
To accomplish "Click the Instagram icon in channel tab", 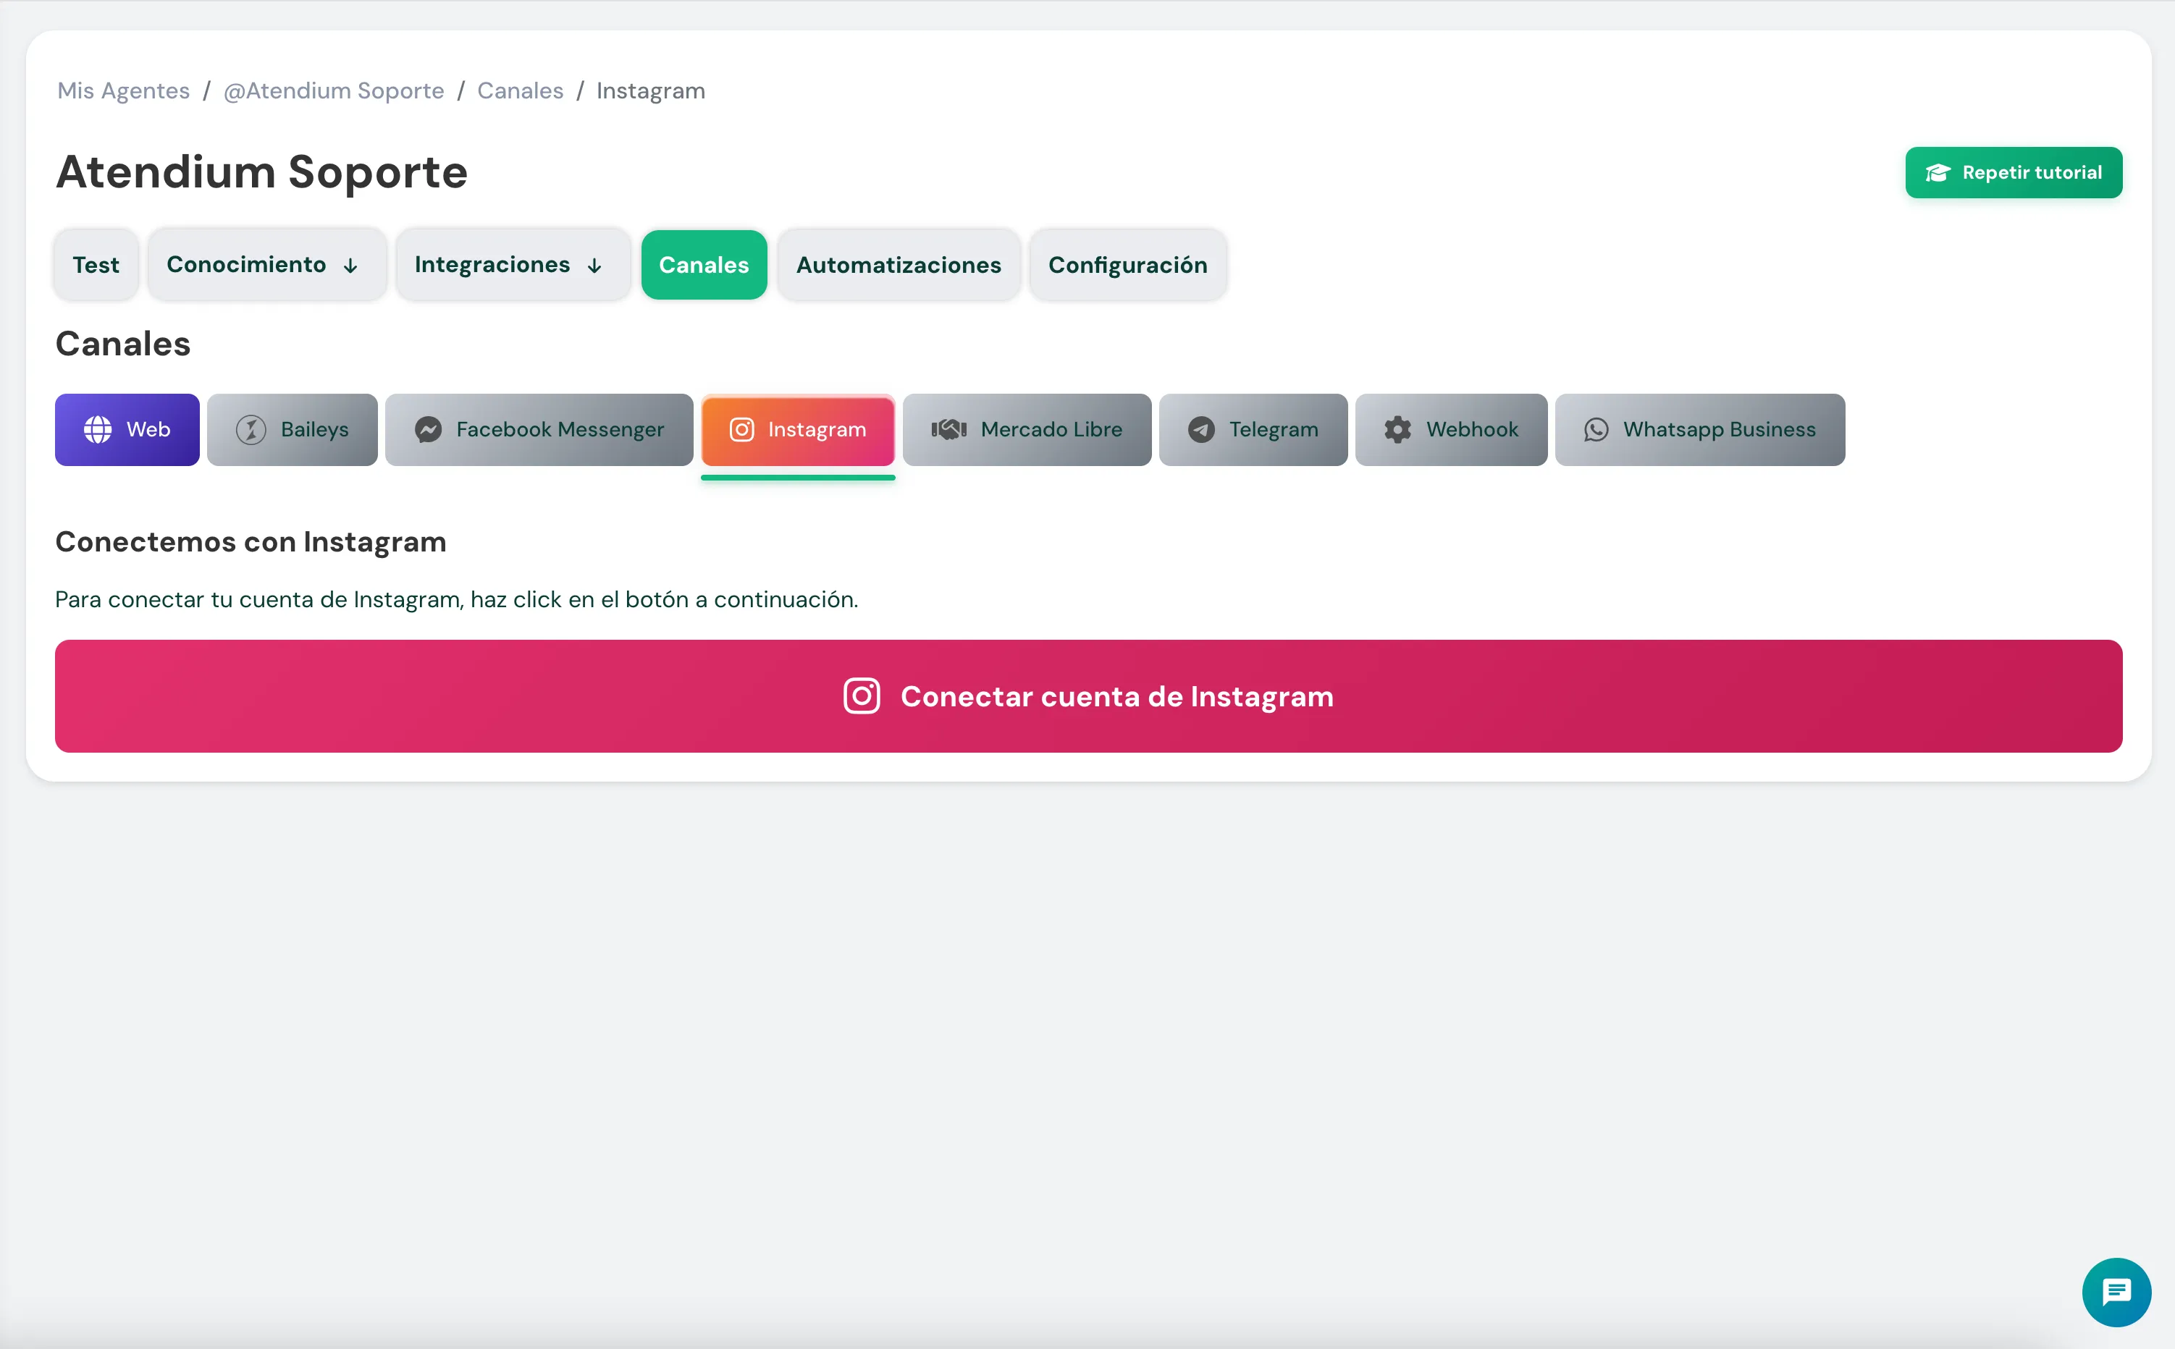I will pyautogui.click(x=741, y=429).
